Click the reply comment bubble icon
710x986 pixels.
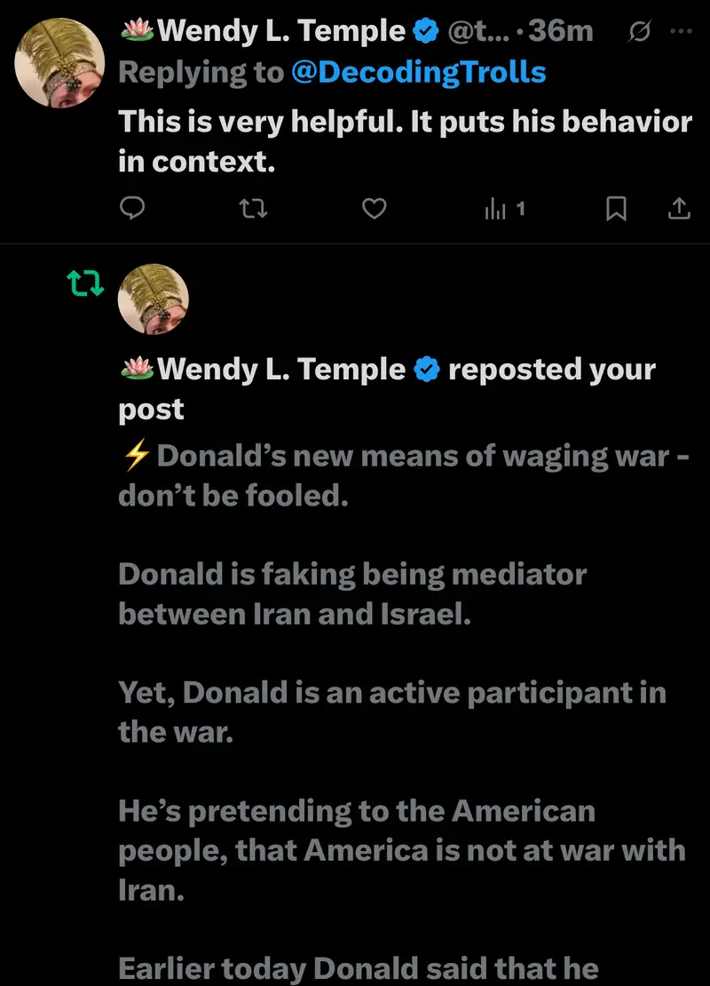132,209
